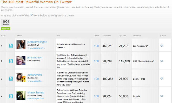Viewport: 172px width, 103px height.
Task: Click the Action column header
Action: tap(163, 36)
